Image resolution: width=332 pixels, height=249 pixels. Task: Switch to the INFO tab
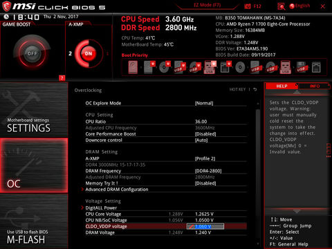[315, 86]
